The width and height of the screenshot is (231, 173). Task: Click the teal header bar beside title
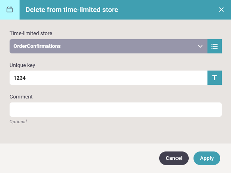click(168, 10)
